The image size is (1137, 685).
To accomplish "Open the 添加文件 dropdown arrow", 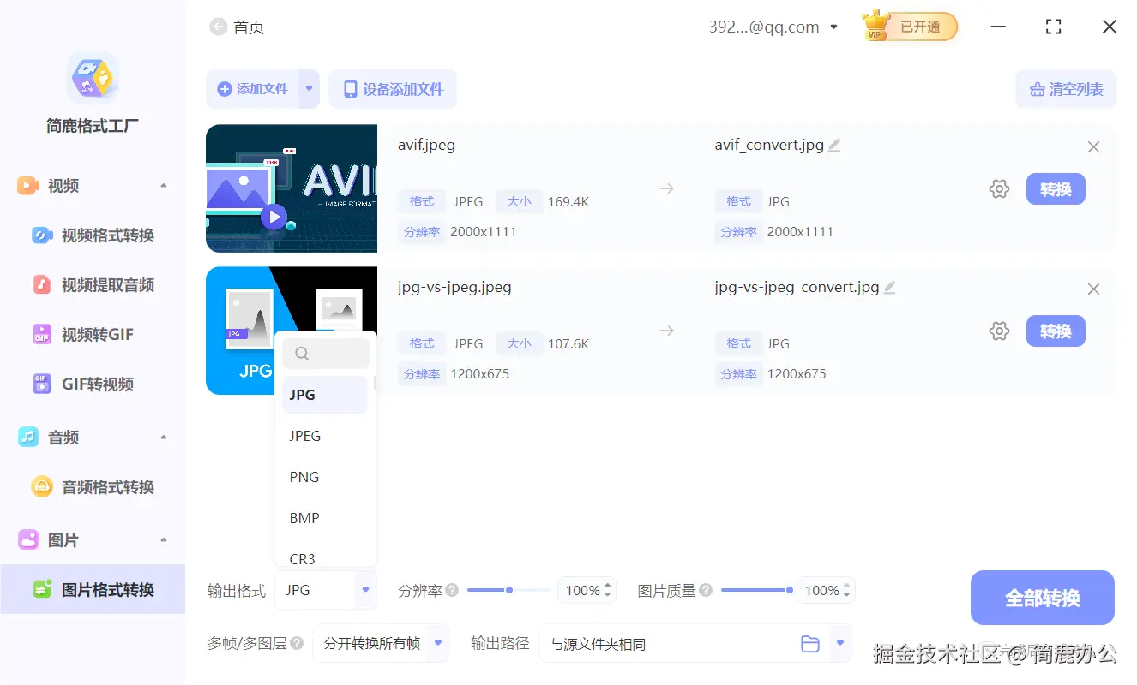I will tap(310, 89).
